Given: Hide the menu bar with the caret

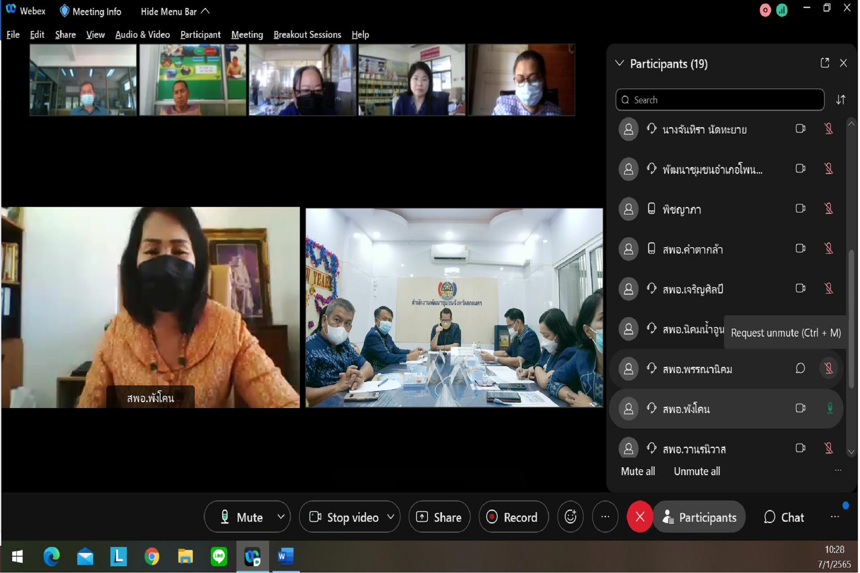Looking at the screenshot, I should (x=205, y=11).
